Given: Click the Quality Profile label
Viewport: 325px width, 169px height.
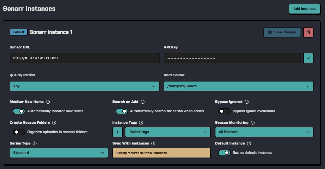Looking at the screenshot, I should click(x=22, y=75).
